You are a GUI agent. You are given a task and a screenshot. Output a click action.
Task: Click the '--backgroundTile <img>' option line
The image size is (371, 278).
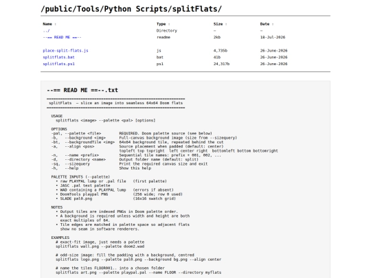coord(137,142)
